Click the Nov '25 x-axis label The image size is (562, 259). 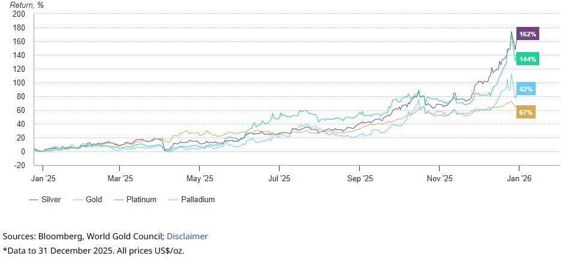[x=438, y=178]
